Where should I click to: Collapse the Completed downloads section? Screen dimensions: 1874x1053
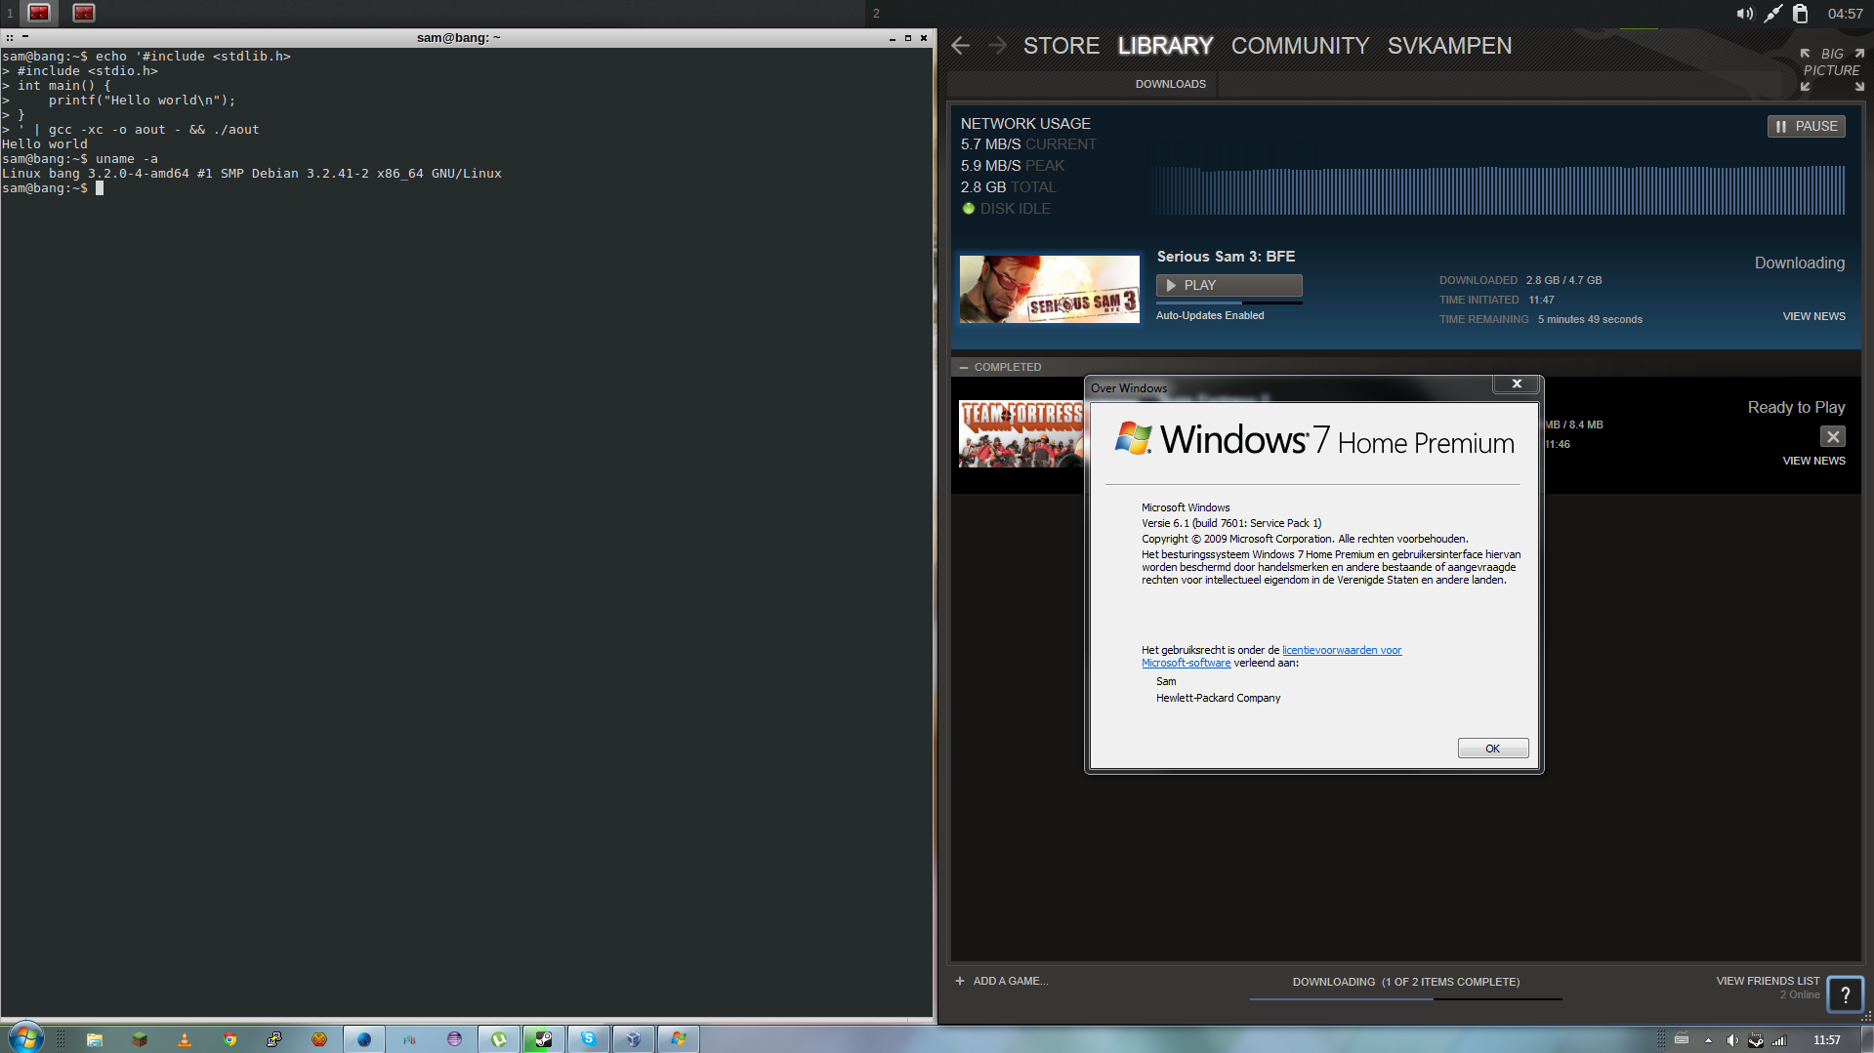964,367
